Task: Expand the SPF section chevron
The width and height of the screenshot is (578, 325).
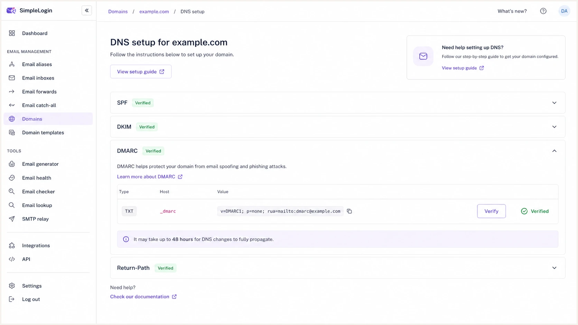Action: pyautogui.click(x=554, y=103)
